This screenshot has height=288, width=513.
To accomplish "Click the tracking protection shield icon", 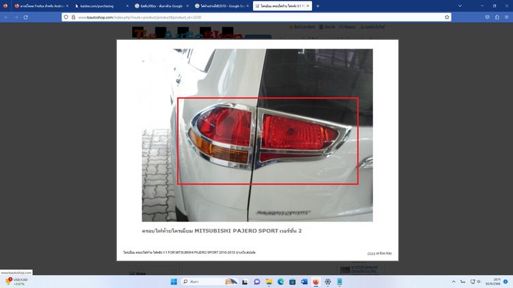I will coord(66,17).
